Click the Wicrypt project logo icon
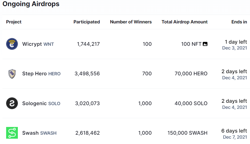The width and height of the screenshot is (250, 144). [x=12, y=44]
